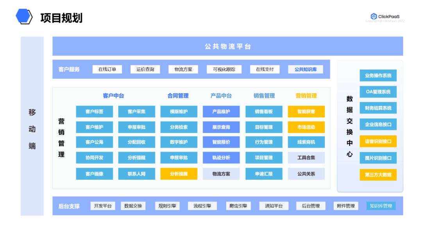This screenshot has width=422, height=237.
Task: Open the 销售看板 module
Action: point(264,111)
